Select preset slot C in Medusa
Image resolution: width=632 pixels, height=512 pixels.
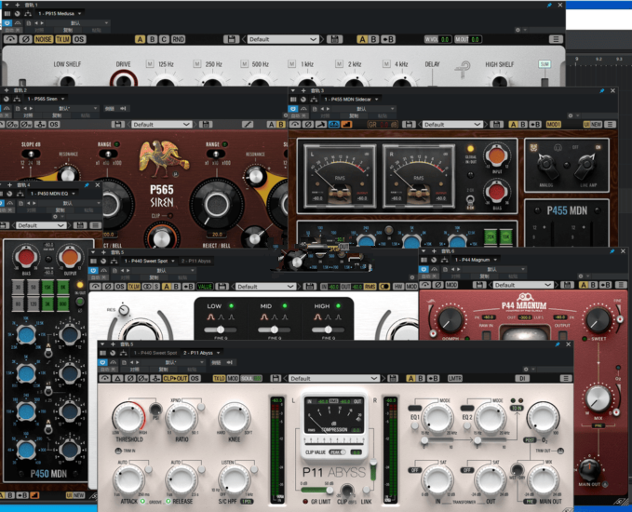point(164,39)
